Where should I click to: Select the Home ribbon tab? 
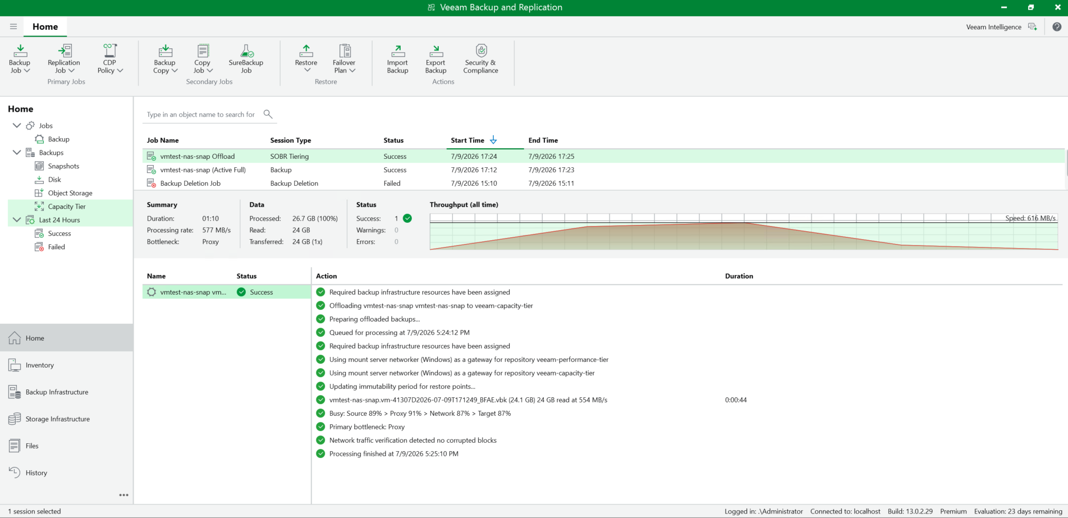click(45, 27)
